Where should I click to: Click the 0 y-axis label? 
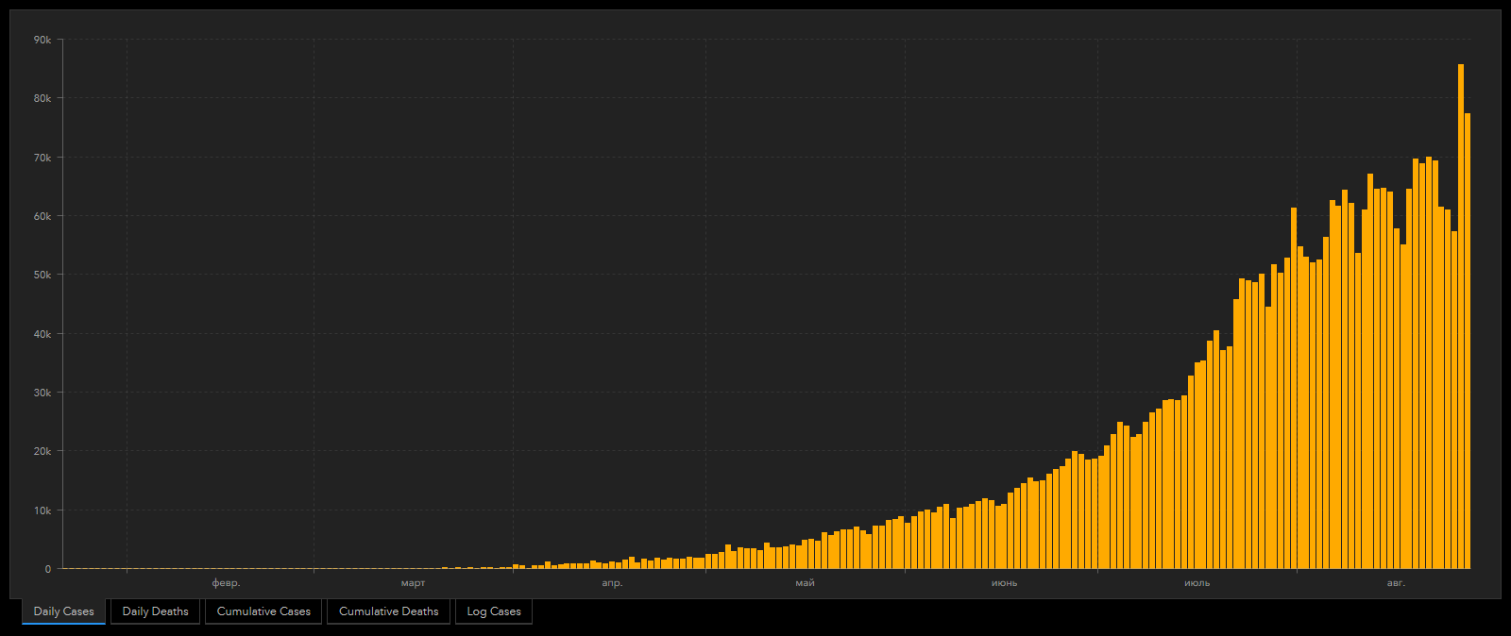(x=48, y=569)
